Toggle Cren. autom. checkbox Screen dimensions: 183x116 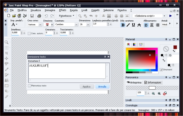click(x=29, y=33)
